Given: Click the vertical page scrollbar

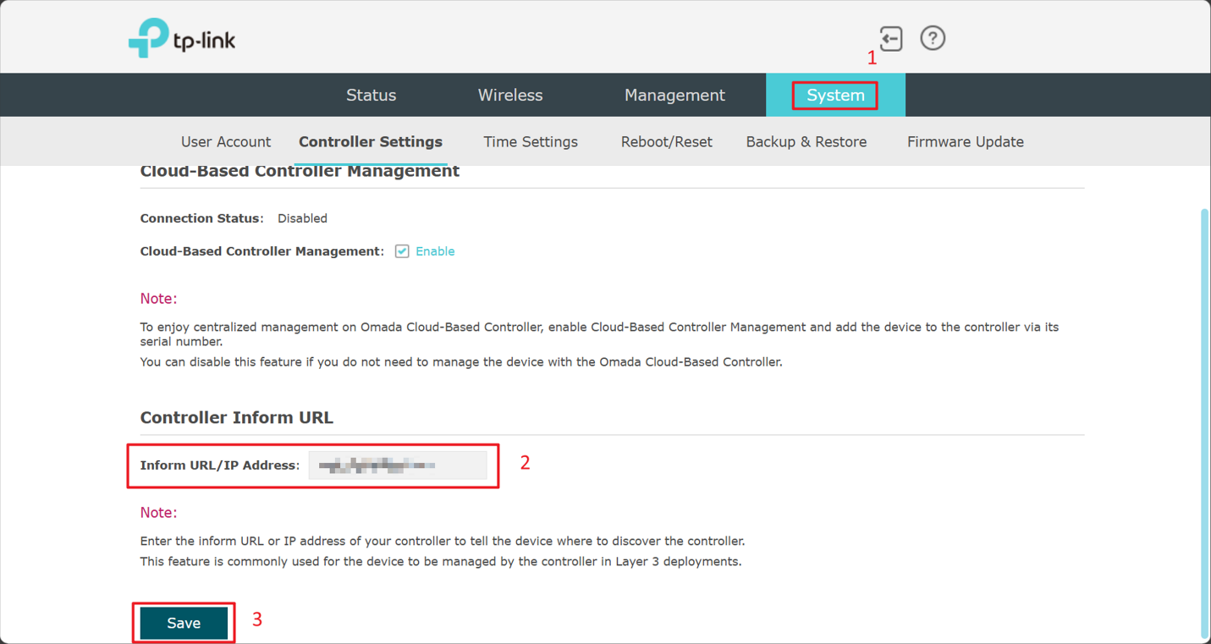Looking at the screenshot, I should pyautogui.click(x=1205, y=423).
